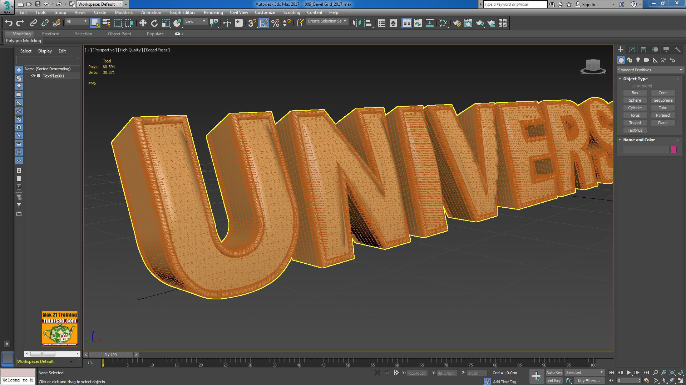Open the Modifiers menu
This screenshot has width=686, height=385.
pos(124,12)
